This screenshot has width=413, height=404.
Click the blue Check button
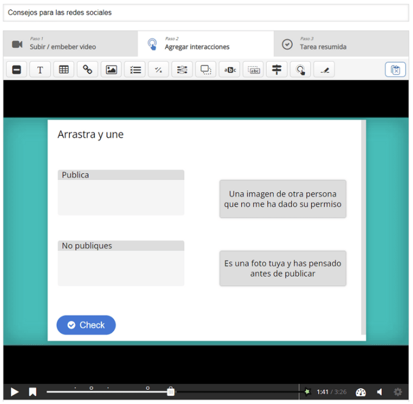click(x=86, y=325)
